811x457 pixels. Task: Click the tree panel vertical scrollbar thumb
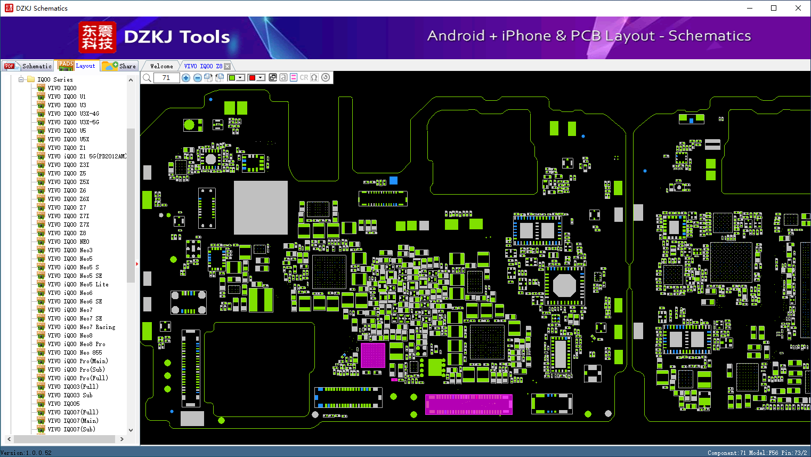pyautogui.click(x=131, y=205)
